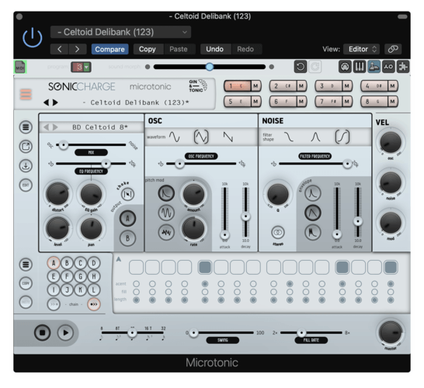Click the undo history icon
This screenshot has height=388, width=424.
[301, 67]
